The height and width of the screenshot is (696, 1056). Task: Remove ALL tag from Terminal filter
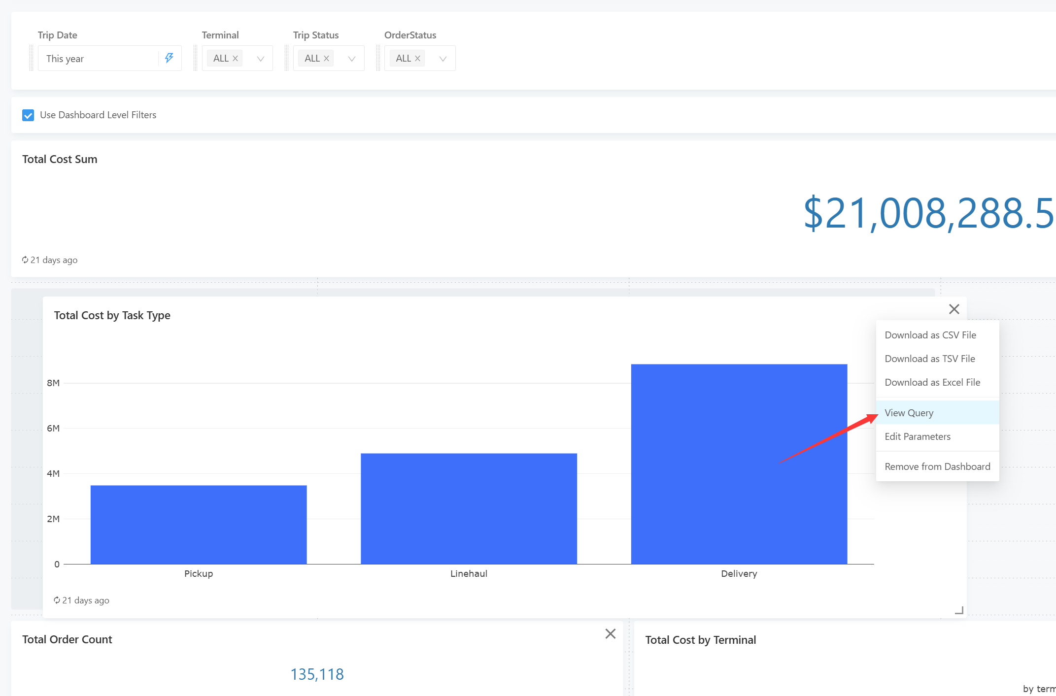pyautogui.click(x=236, y=58)
